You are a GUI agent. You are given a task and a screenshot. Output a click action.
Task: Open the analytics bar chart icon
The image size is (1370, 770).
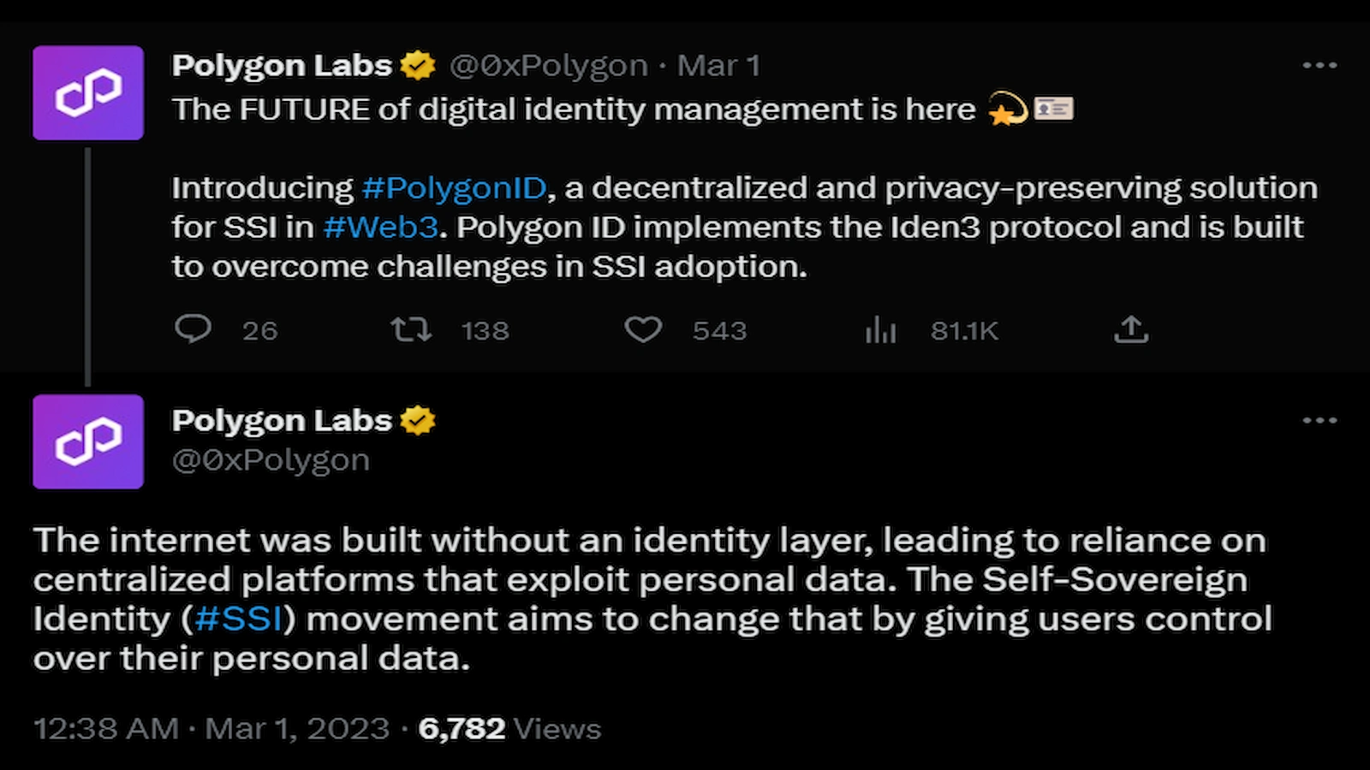click(881, 330)
